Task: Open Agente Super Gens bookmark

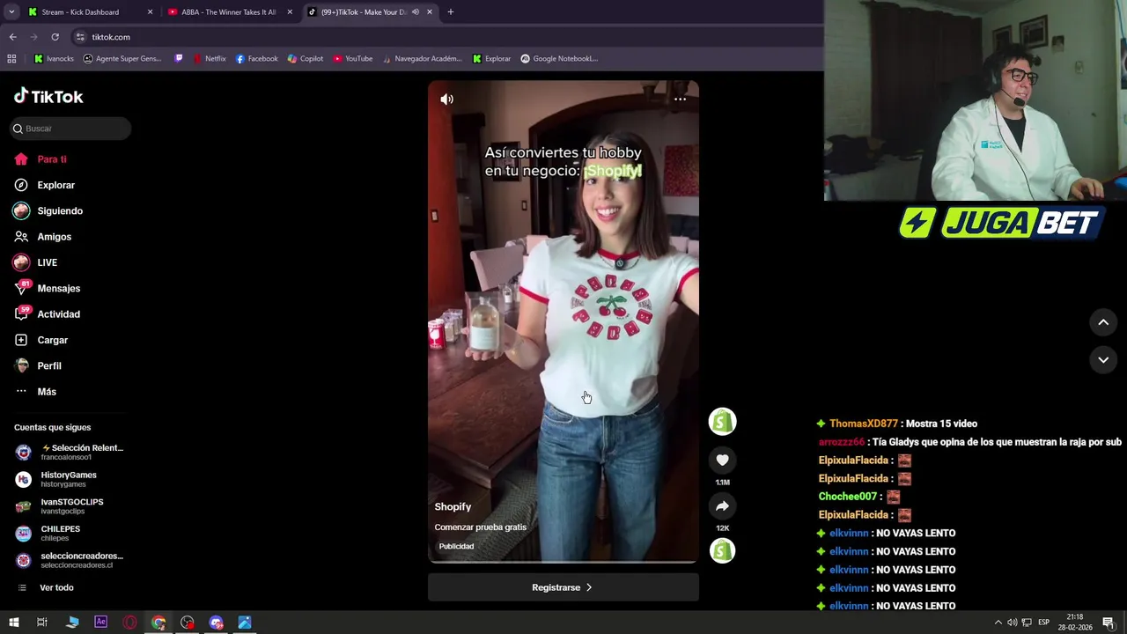Action: pyautogui.click(x=122, y=59)
